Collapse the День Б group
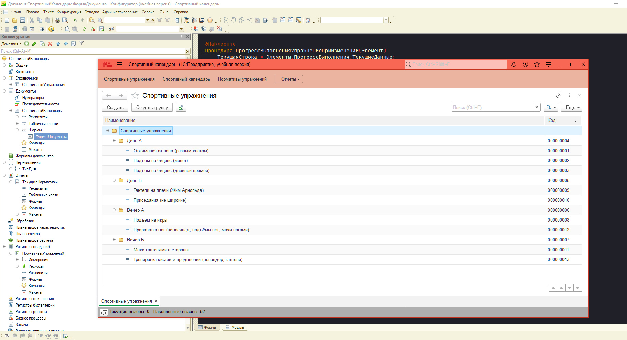 pyautogui.click(x=114, y=180)
